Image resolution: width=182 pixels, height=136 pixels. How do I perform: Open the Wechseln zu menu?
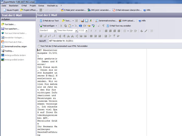(x=52, y=5)
